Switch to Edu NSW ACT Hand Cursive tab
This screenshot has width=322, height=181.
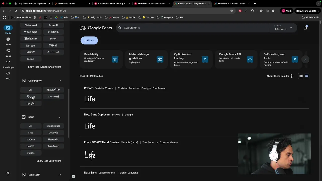(x=231, y=4)
